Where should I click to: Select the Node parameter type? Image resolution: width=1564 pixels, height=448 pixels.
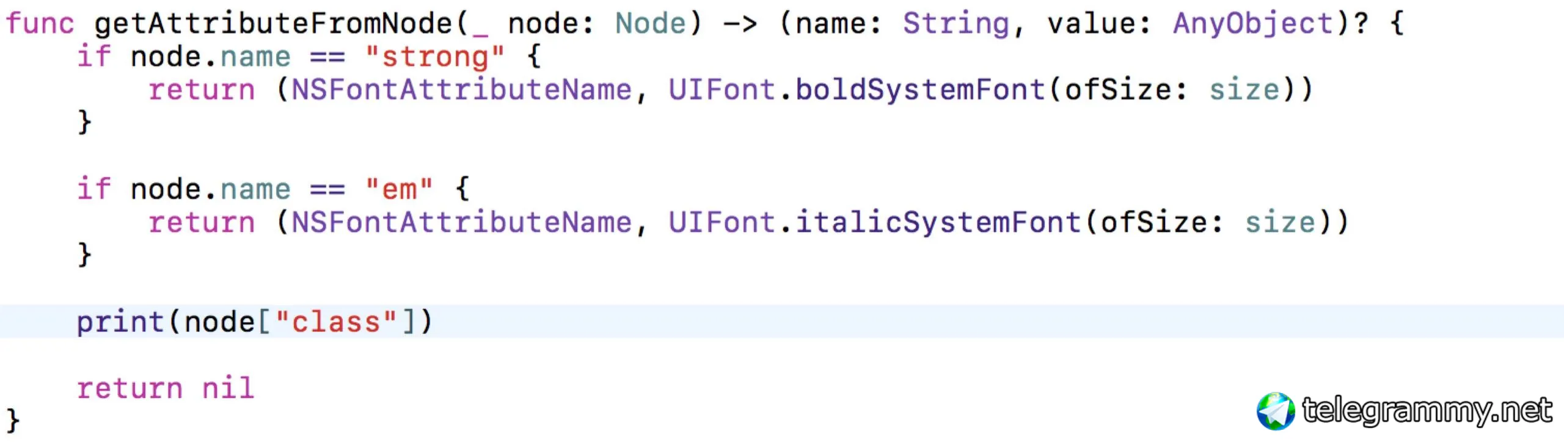pyautogui.click(x=650, y=24)
